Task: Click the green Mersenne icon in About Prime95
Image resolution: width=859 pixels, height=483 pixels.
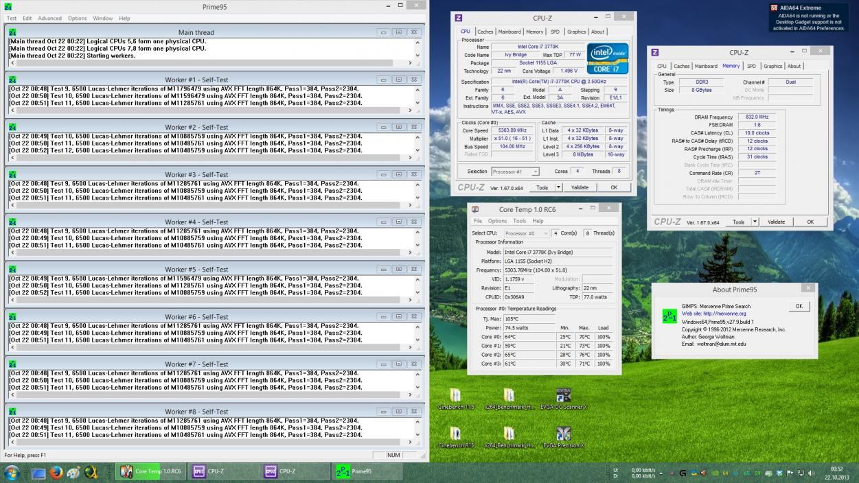Action: pos(669,316)
